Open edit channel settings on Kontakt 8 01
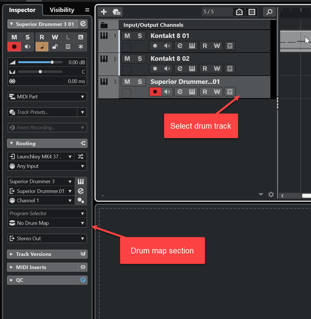 pyautogui.click(x=180, y=46)
